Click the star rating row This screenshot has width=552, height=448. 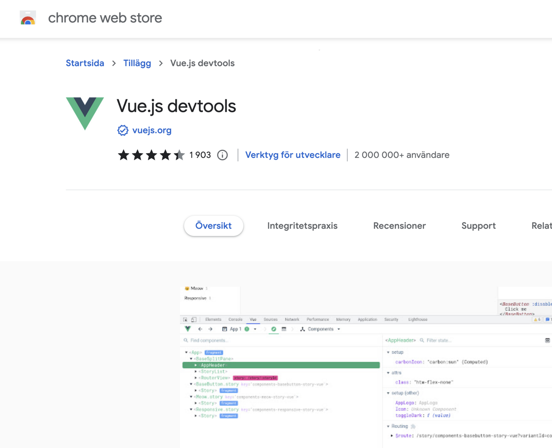151,155
